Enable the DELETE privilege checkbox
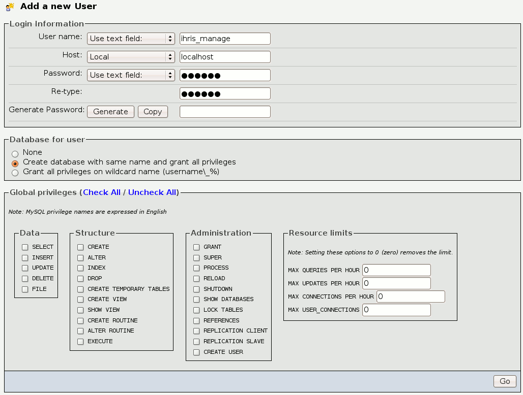Image resolution: width=523 pixels, height=395 pixels. pos(25,279)
